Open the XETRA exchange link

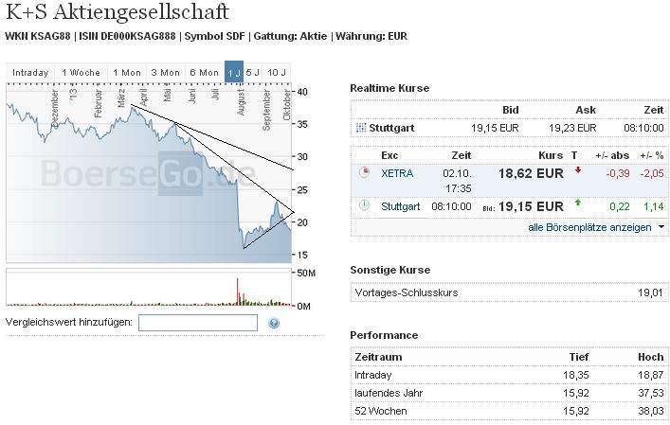point(397,173)
